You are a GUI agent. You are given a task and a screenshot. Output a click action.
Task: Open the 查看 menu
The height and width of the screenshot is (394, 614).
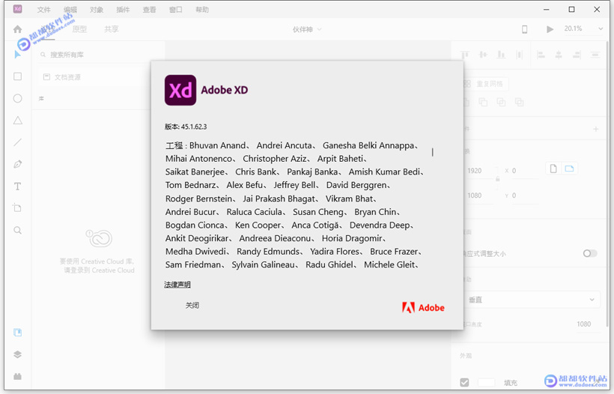tap(149, 10)
